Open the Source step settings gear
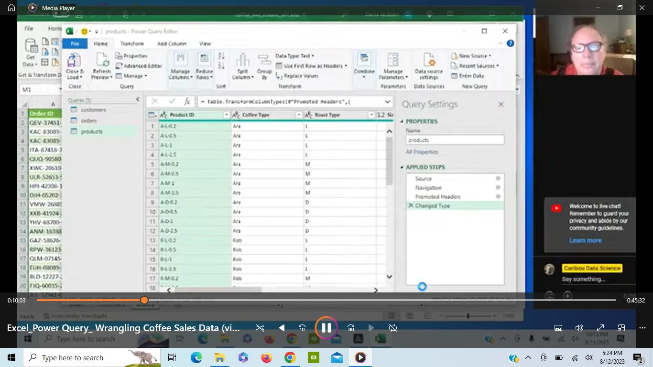 click(498, 178)
